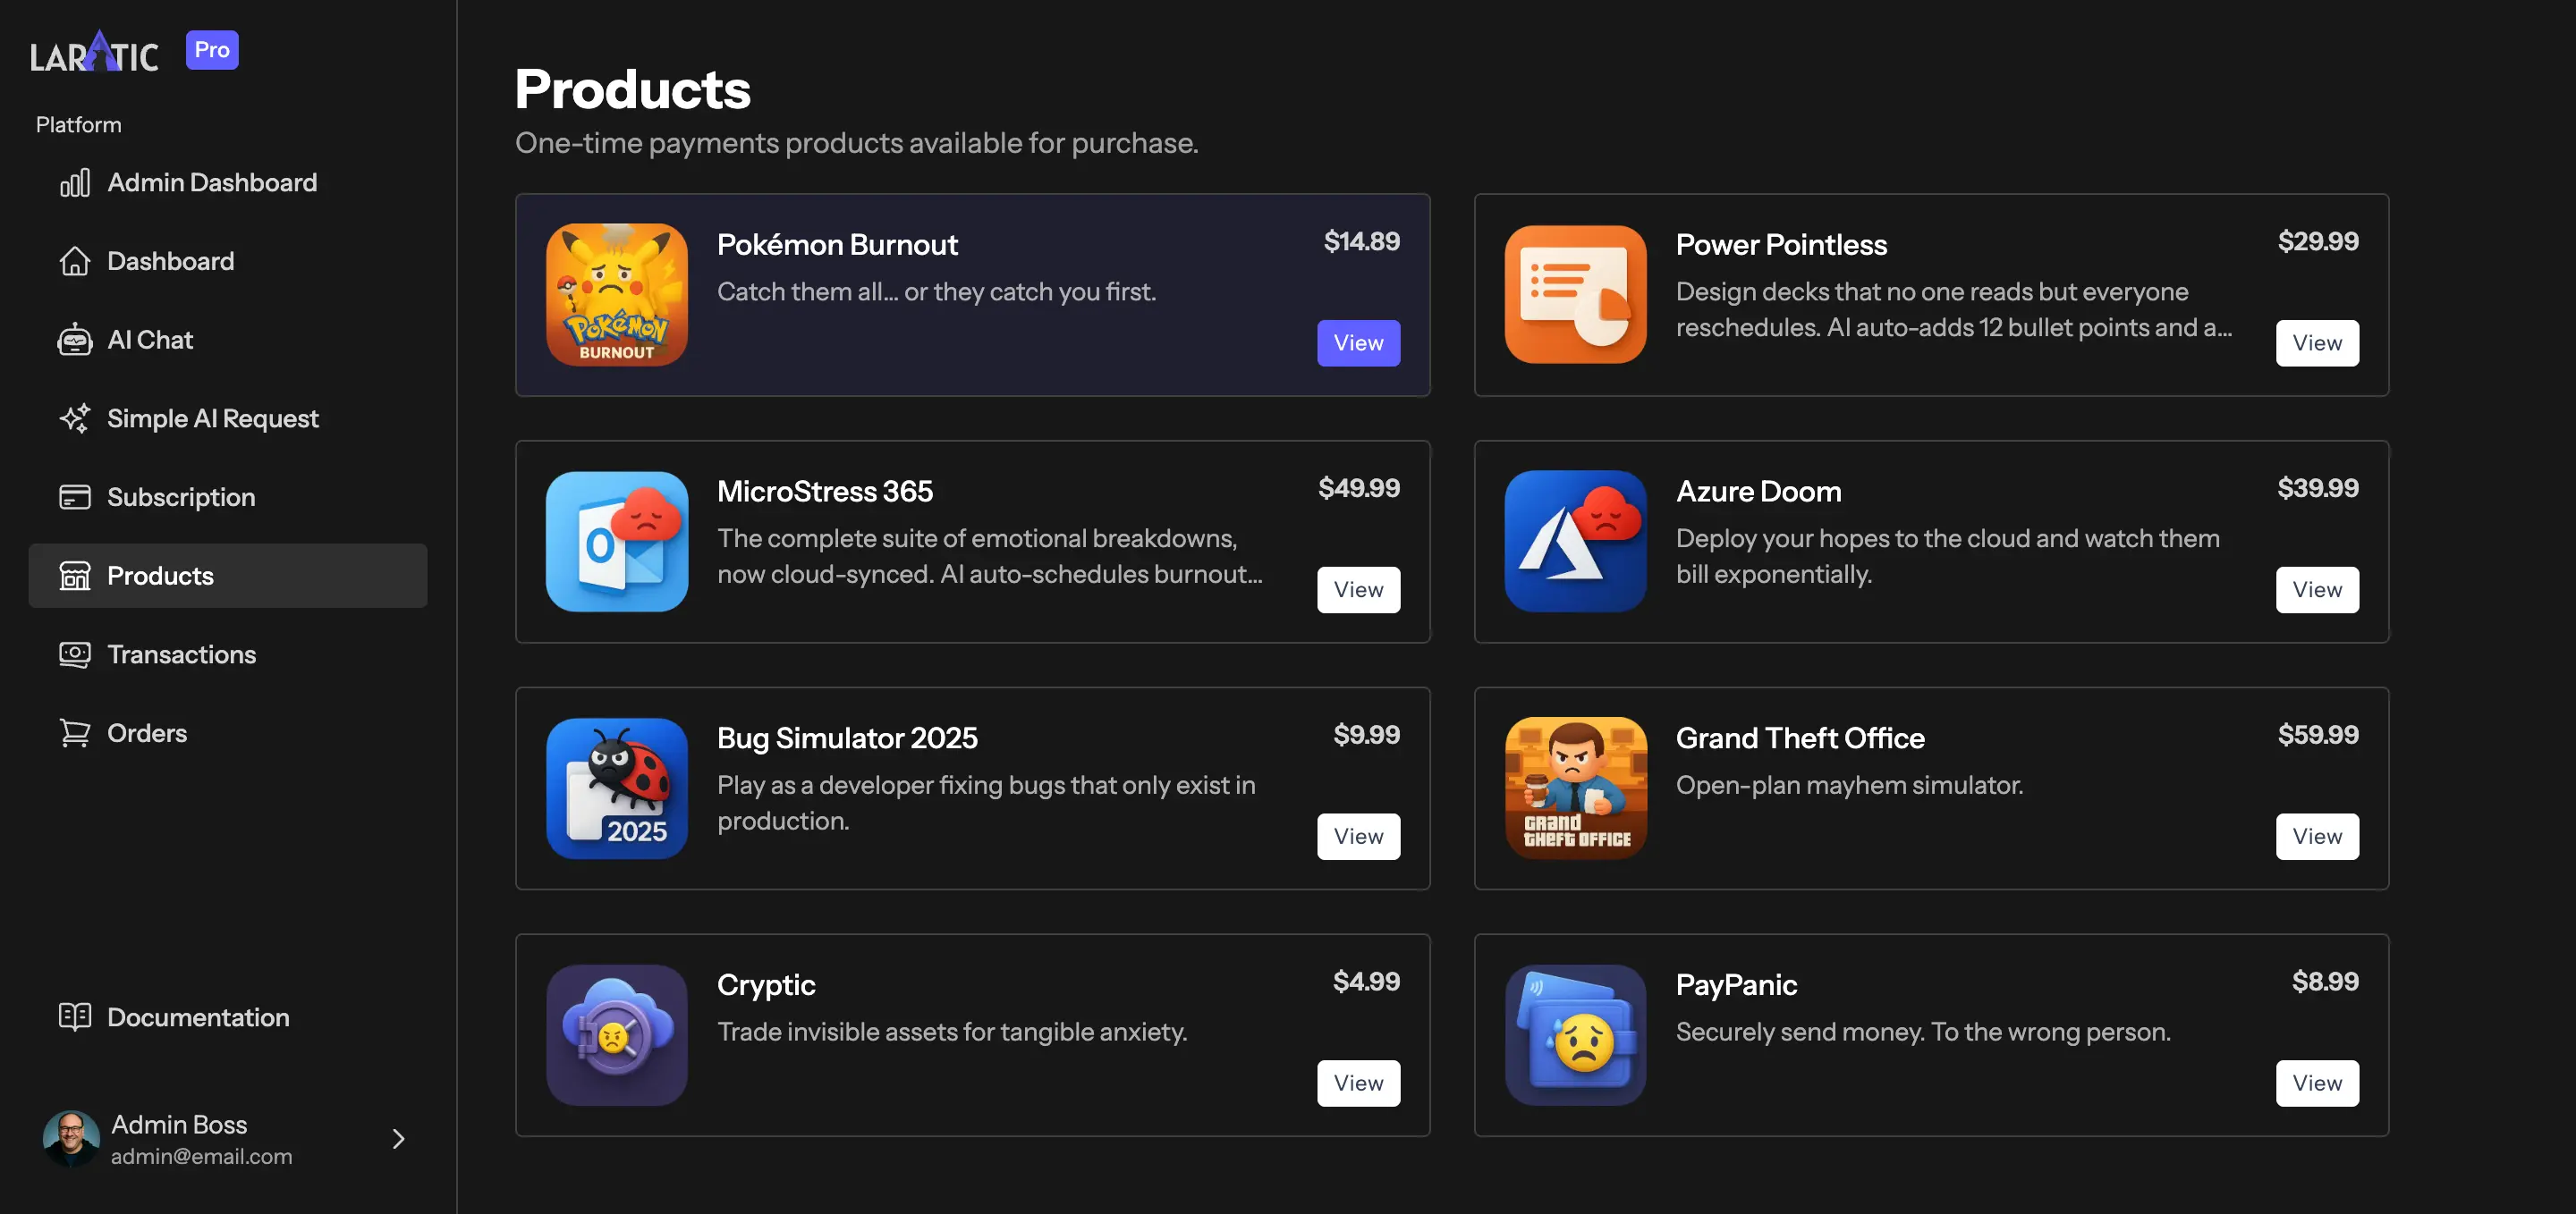Click the Dashboard home icon
This screenshot has width=2576, height=1214.
coord(75,261)
